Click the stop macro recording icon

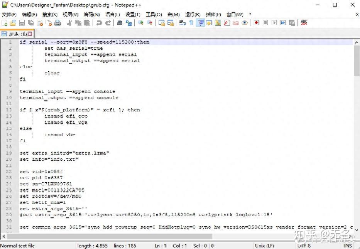coord(265,23)
